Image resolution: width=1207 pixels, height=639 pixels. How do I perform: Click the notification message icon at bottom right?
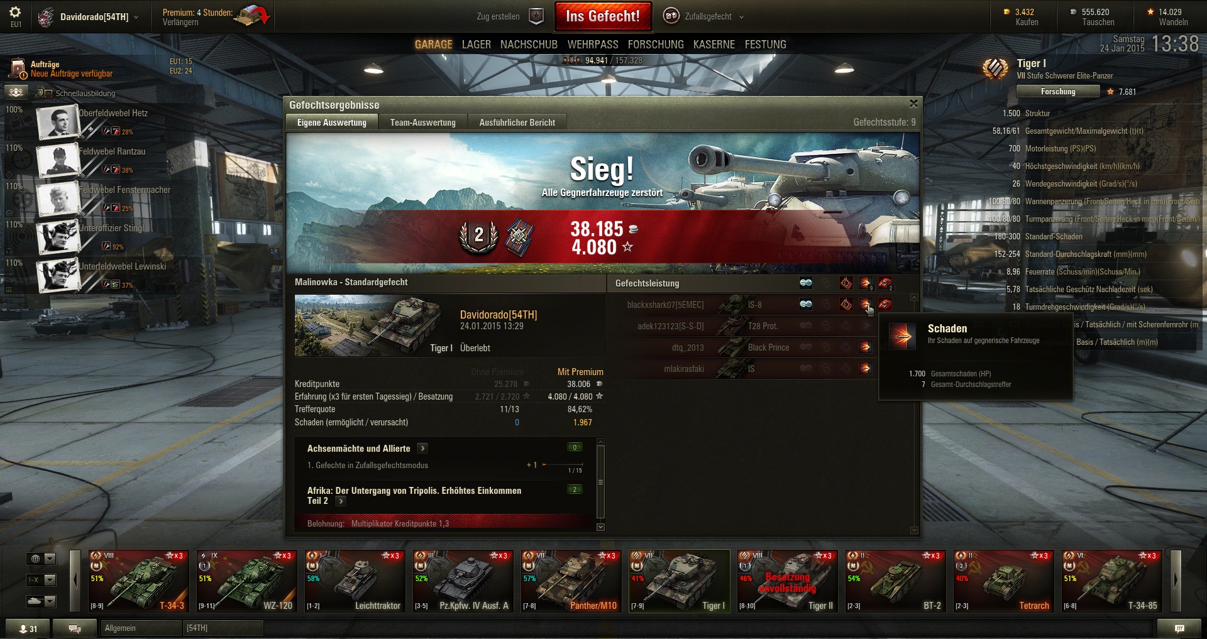coord(1179,628)
